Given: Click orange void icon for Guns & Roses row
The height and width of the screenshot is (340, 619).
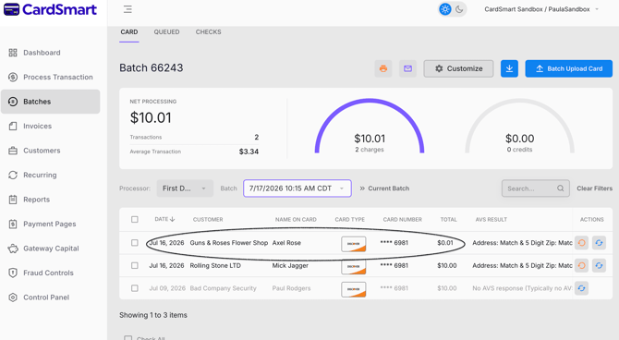Looking at the screenshot, I should [581, 243].
